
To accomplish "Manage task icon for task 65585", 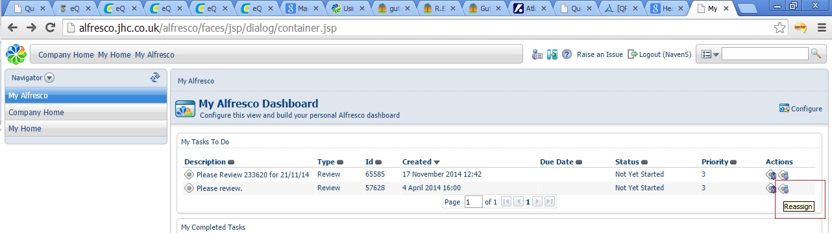I will [771, 174].
